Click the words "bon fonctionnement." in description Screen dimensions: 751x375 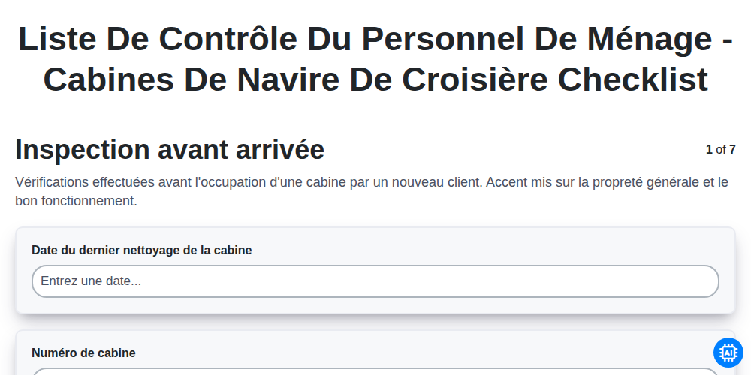point(76,201)
